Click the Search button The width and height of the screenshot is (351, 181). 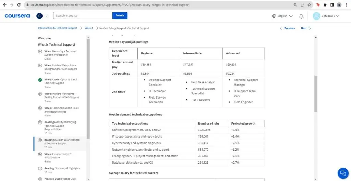click(x=120, y=16)
